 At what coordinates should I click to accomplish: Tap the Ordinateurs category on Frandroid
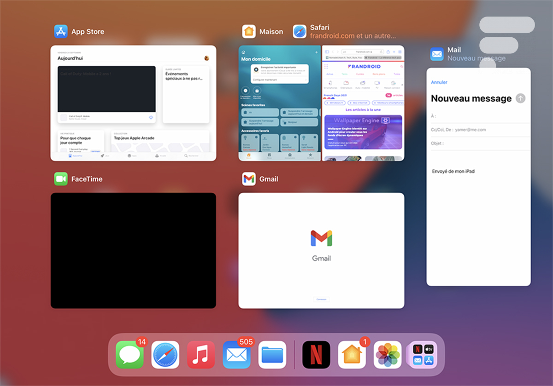(x=347, y=84)
